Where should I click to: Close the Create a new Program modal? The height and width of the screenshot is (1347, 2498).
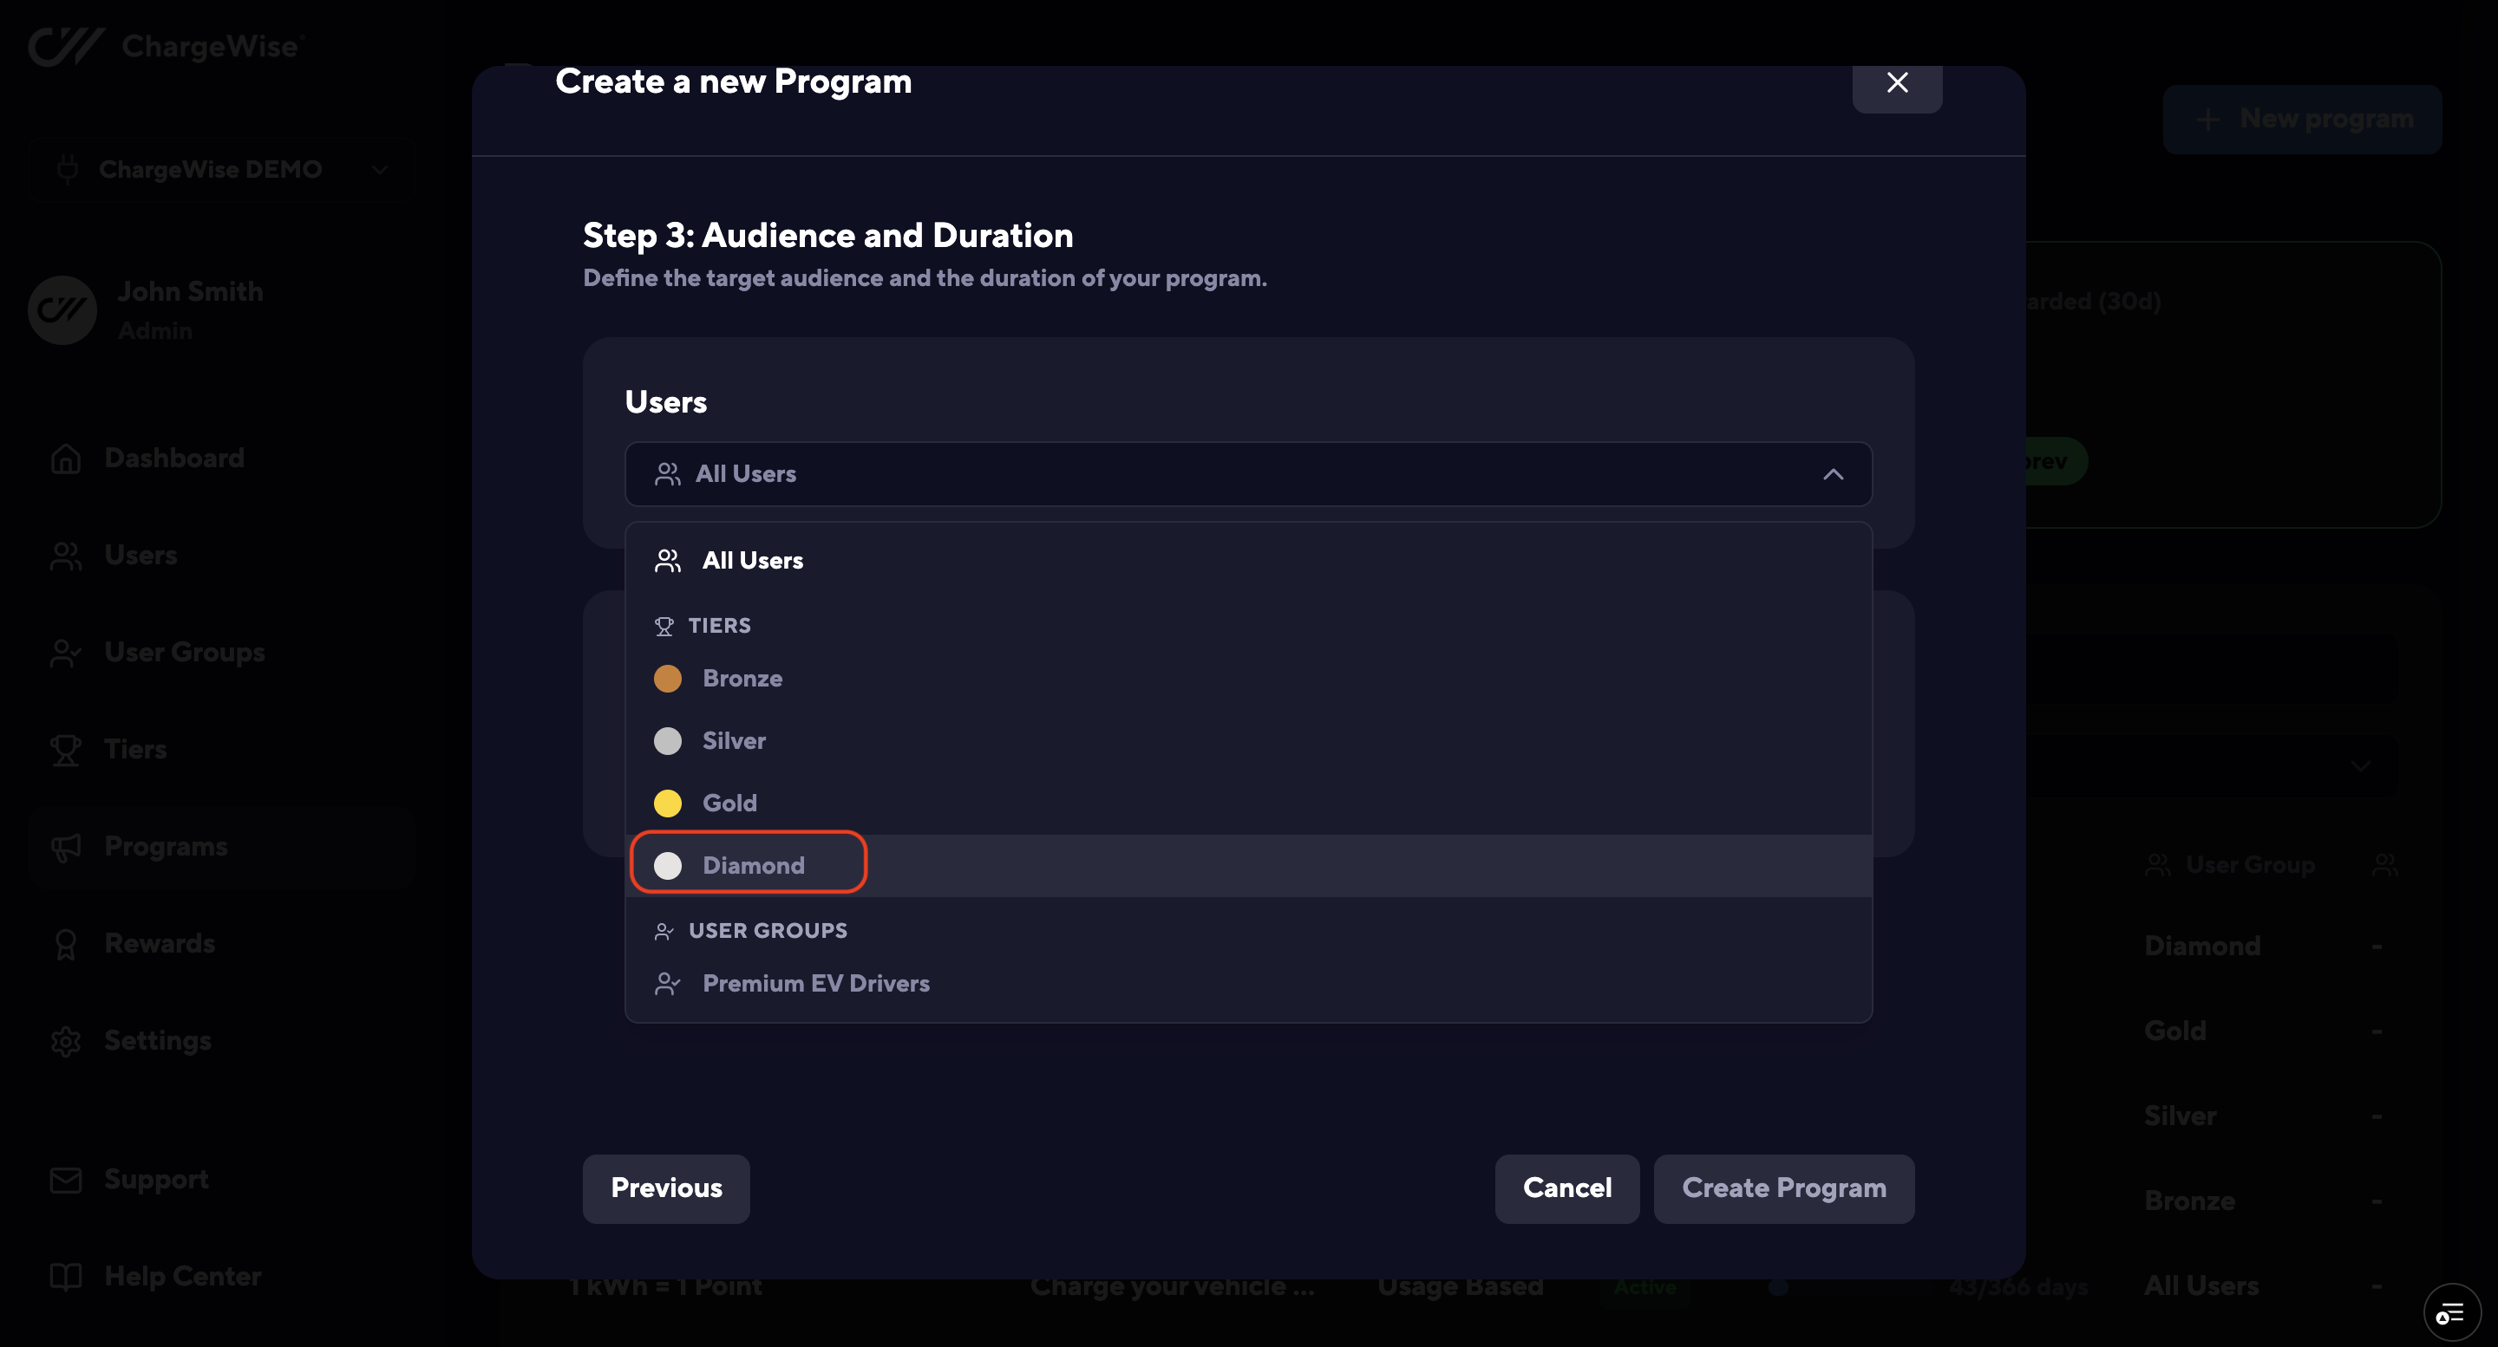[x=1896, y=83]
